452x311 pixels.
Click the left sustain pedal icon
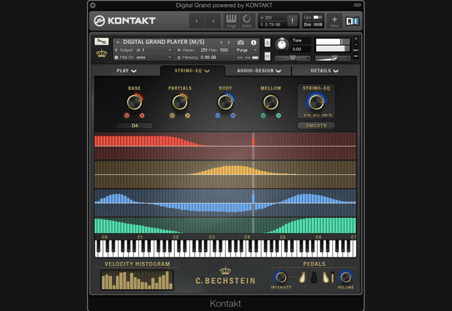[x=302, y=278]
